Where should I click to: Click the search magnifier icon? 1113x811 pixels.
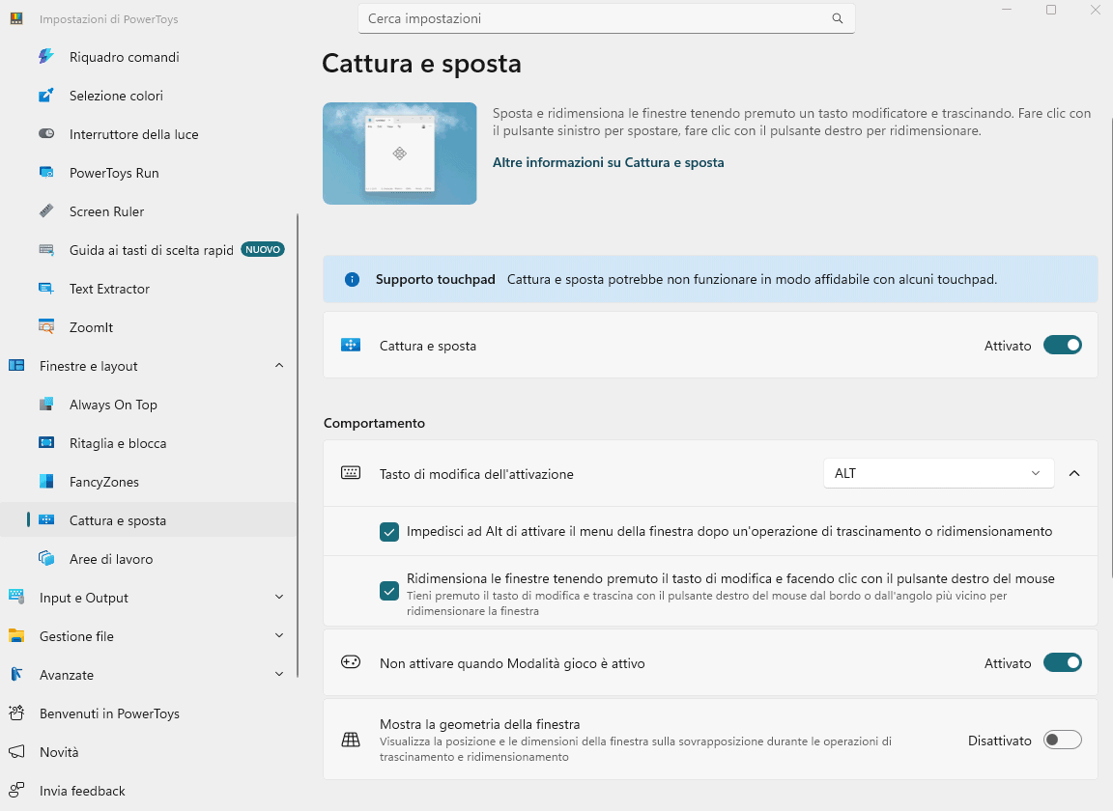point(838,18)
